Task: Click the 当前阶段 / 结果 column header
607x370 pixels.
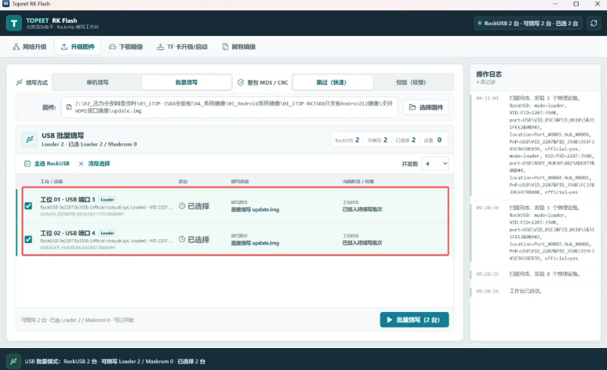Action: [358, 182]
